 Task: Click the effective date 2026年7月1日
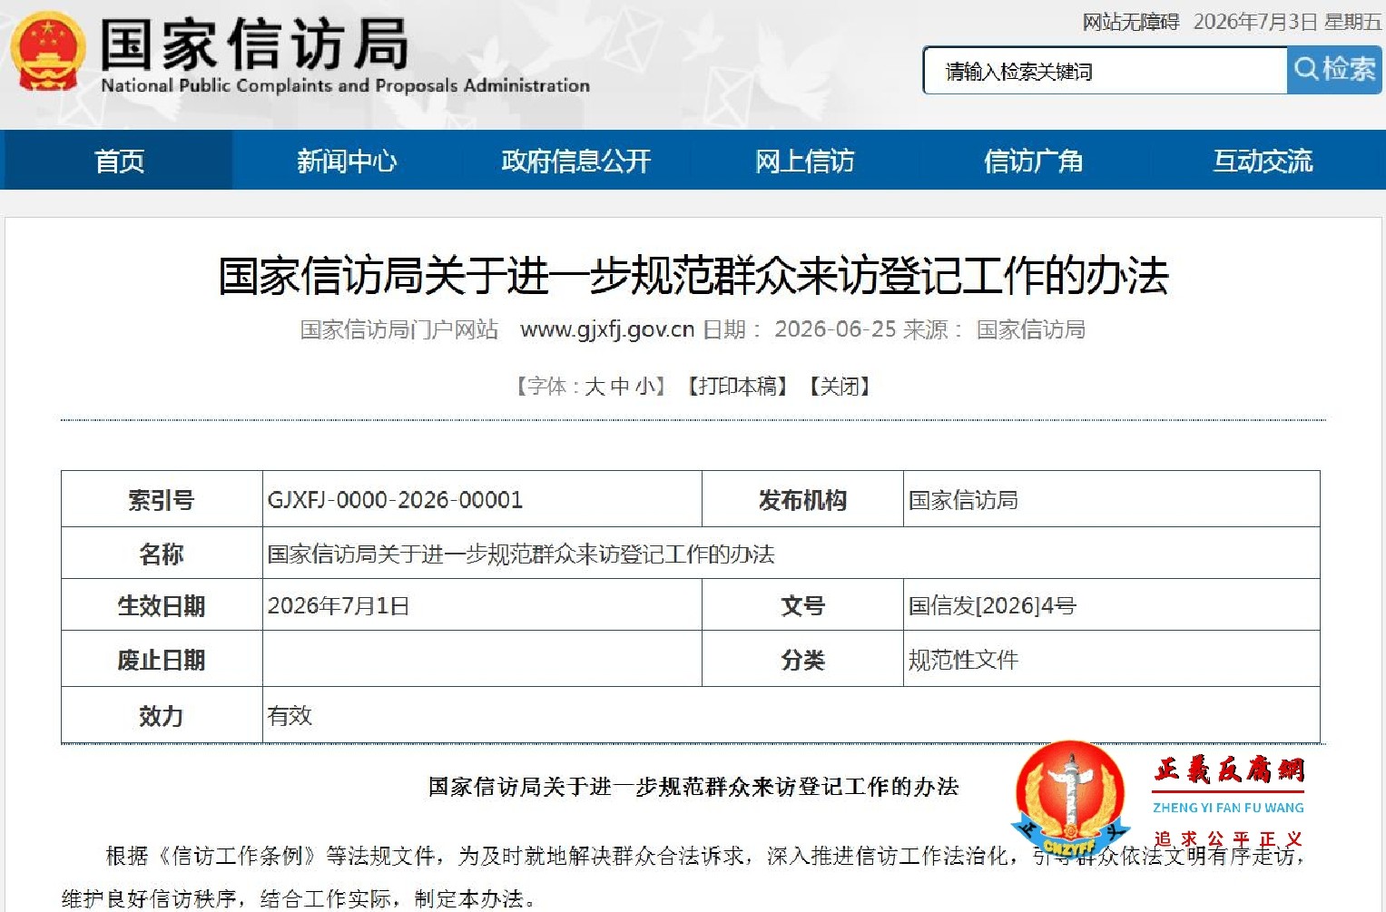click(339, 605)
